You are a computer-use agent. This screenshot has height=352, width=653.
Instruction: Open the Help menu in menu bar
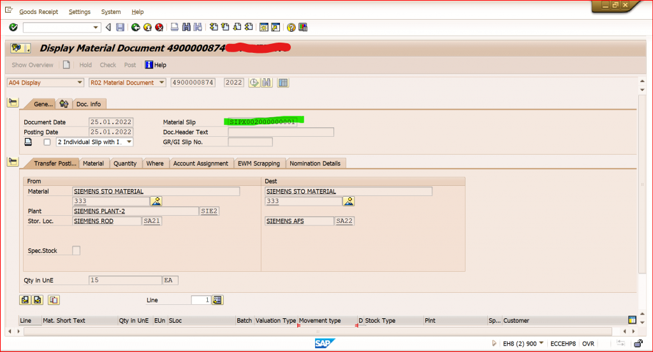tap(138, 11)
